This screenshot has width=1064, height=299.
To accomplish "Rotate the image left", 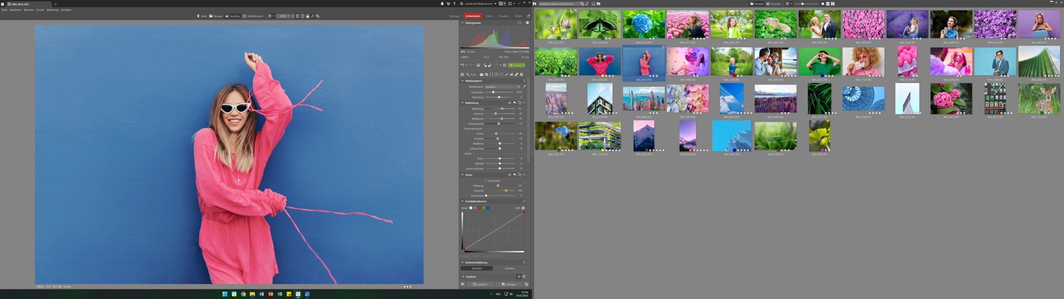I will 485,65.
